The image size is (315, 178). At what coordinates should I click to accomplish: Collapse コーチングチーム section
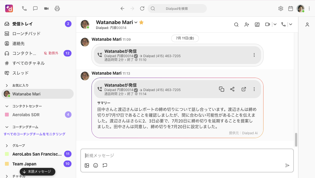coord(7,127)
